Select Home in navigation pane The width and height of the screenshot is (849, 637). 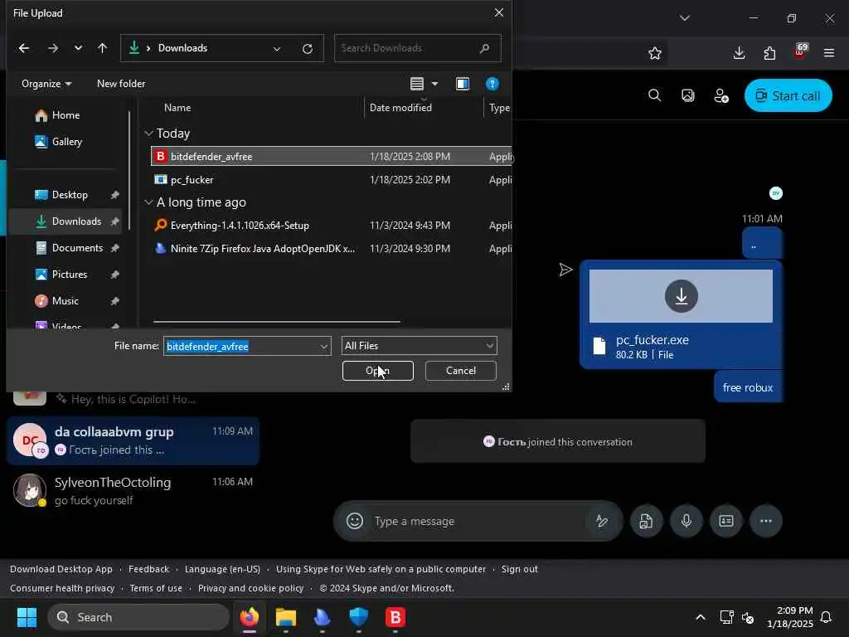coord(65,114)
